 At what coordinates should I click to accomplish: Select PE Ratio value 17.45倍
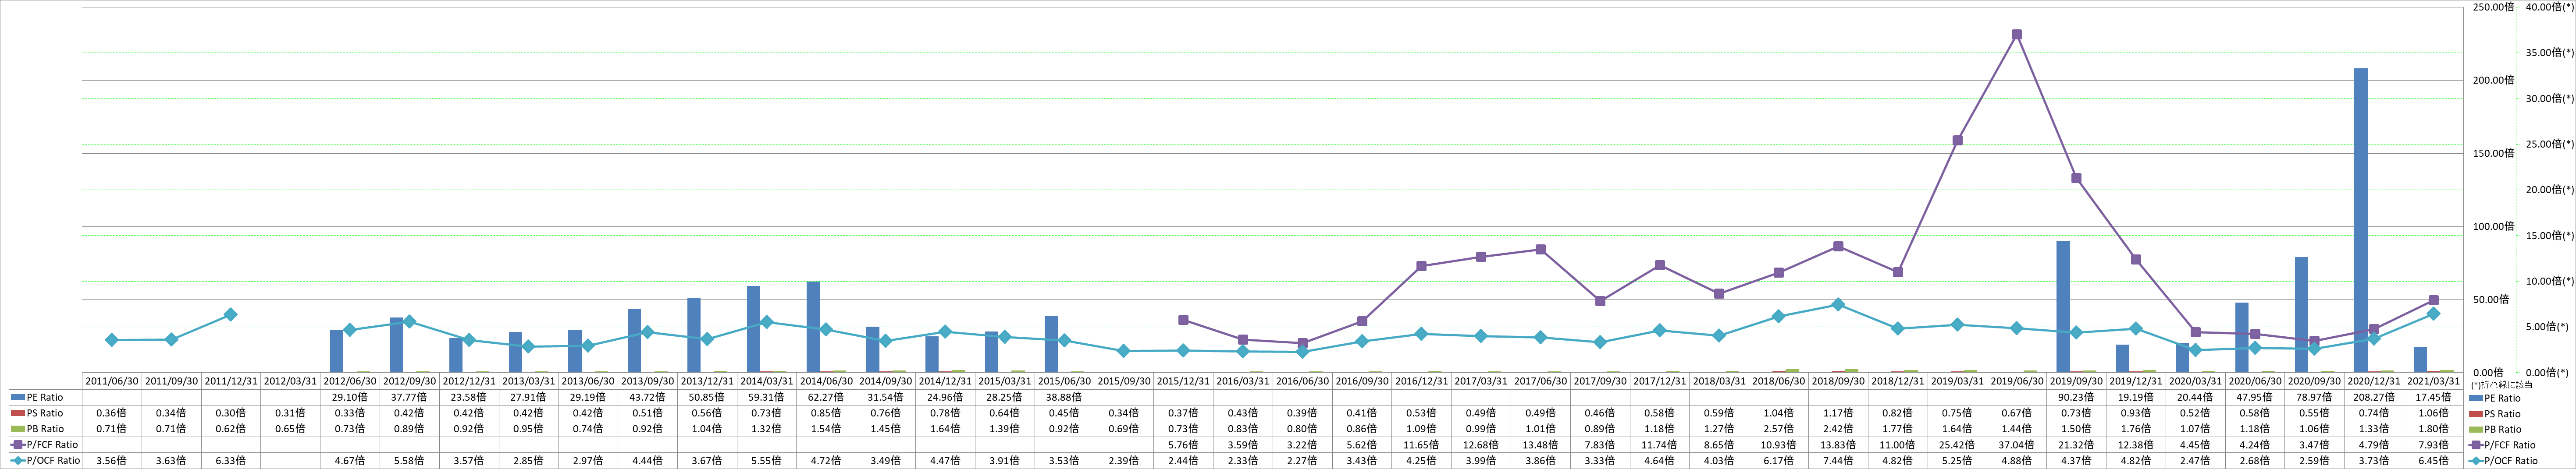(2434, 397)
